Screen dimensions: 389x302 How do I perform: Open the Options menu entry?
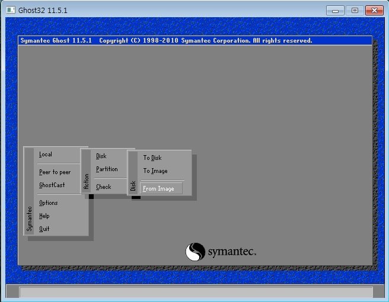(x=49, y=203)
